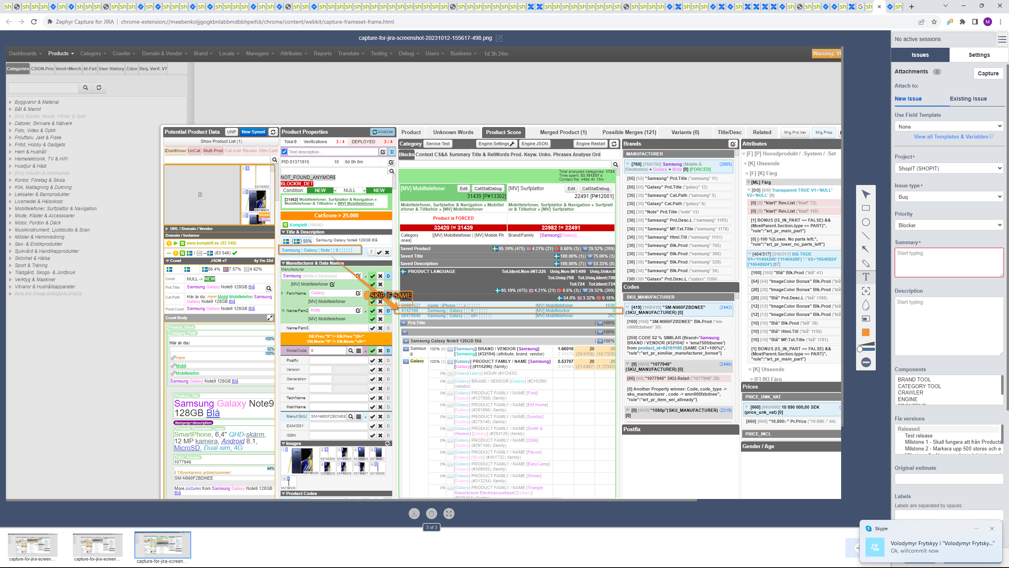This screenshot has width=1009, height=568.
Task: Download the current screenshot
Action: coord(414,514)
